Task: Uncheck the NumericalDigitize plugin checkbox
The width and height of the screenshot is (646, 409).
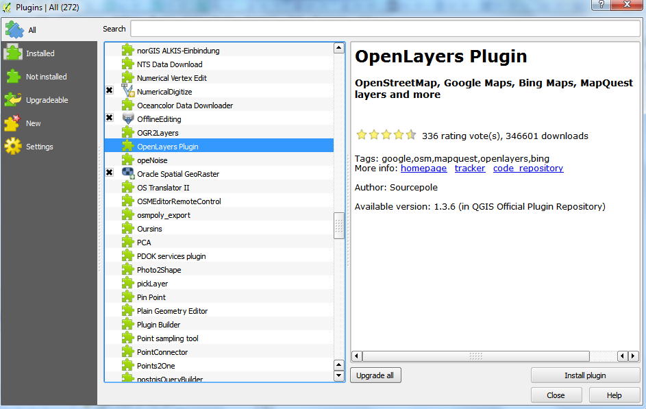Action: click(x=109, y=90)
